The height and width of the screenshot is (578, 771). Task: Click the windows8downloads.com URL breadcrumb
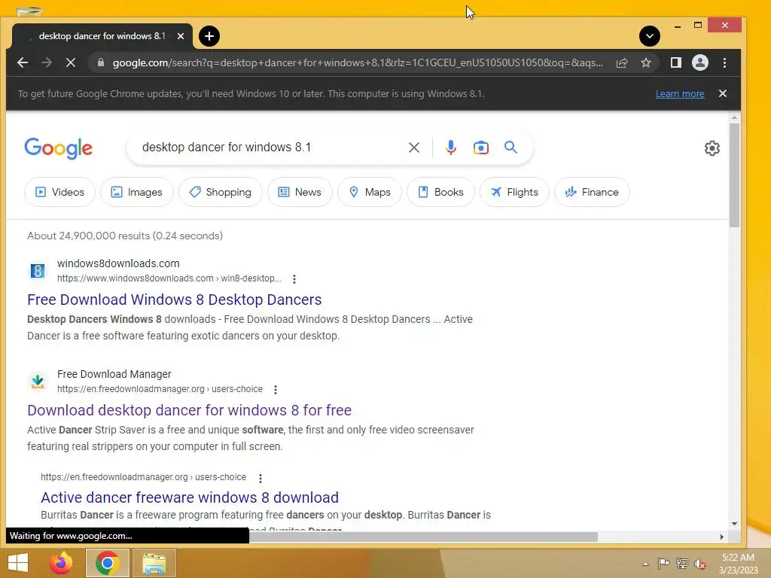click(x=169, y=278)
